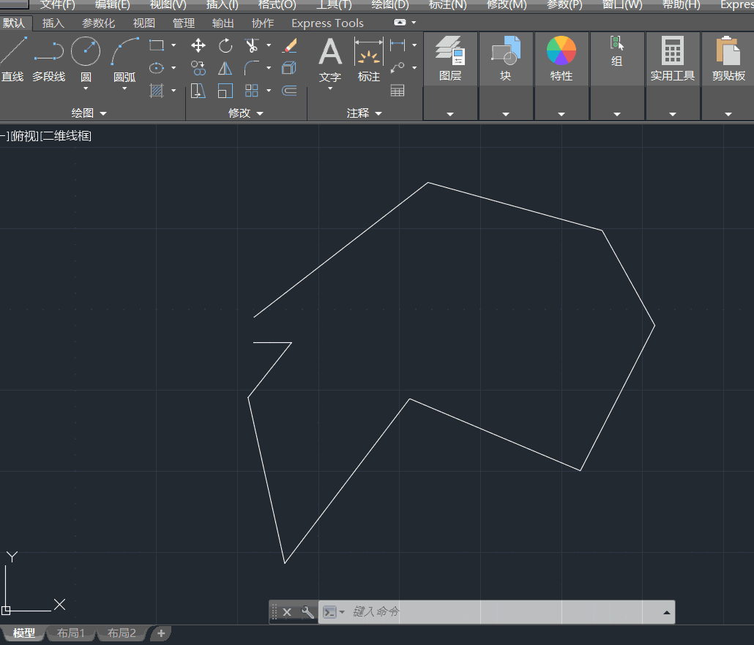The height and width of the screenshot is (645, 754).
Task: Switch to the Output (输出) ribbon tab
Action: click(x=223, y=23)
